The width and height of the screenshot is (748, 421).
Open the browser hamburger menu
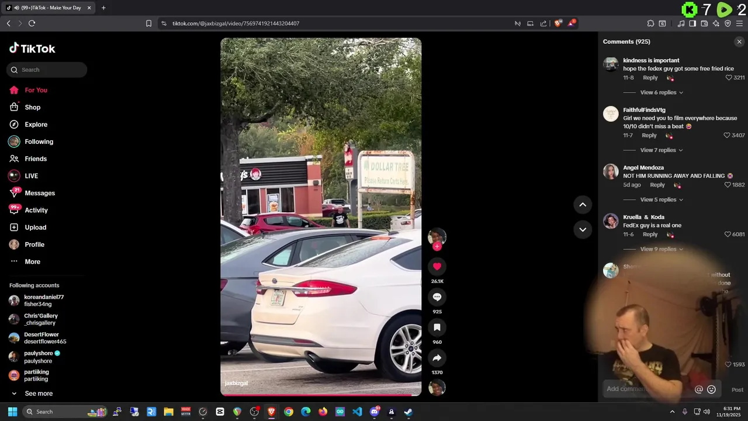pos(740,23)
